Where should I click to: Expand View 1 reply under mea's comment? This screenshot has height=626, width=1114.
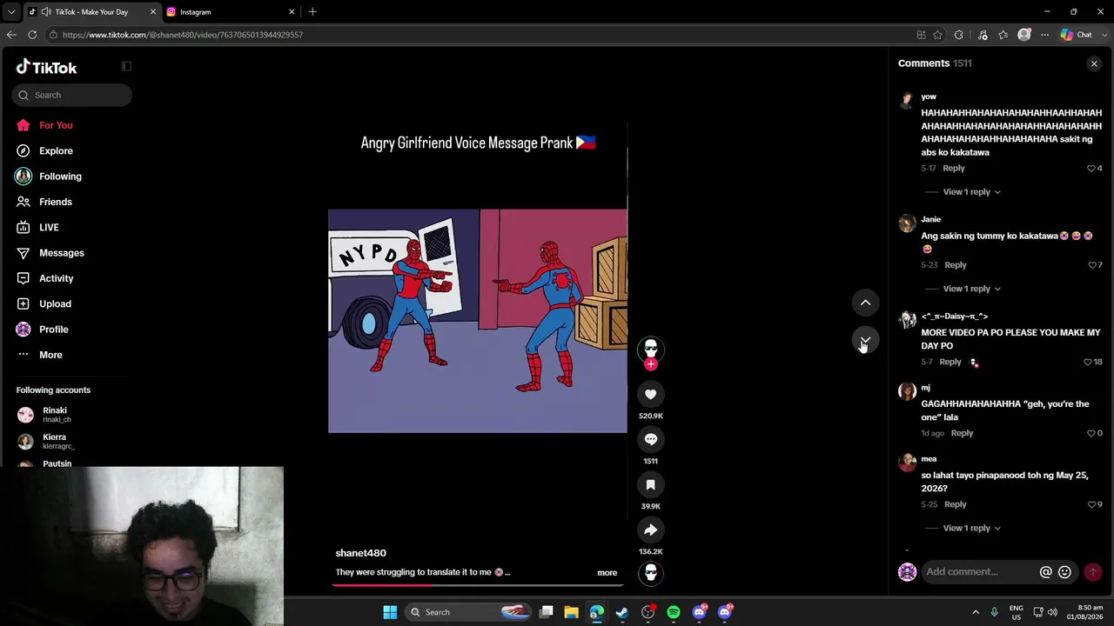[971, 528]
